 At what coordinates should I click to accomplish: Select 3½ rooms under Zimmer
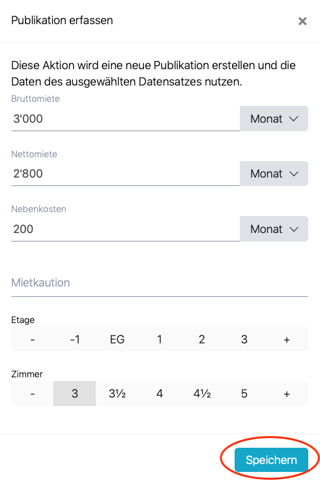pyautogui.click(x=117, y=394)
